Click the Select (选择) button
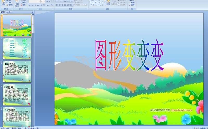This screenshot has width=208, height=129. pyautogui.click(x=132, y=5)
